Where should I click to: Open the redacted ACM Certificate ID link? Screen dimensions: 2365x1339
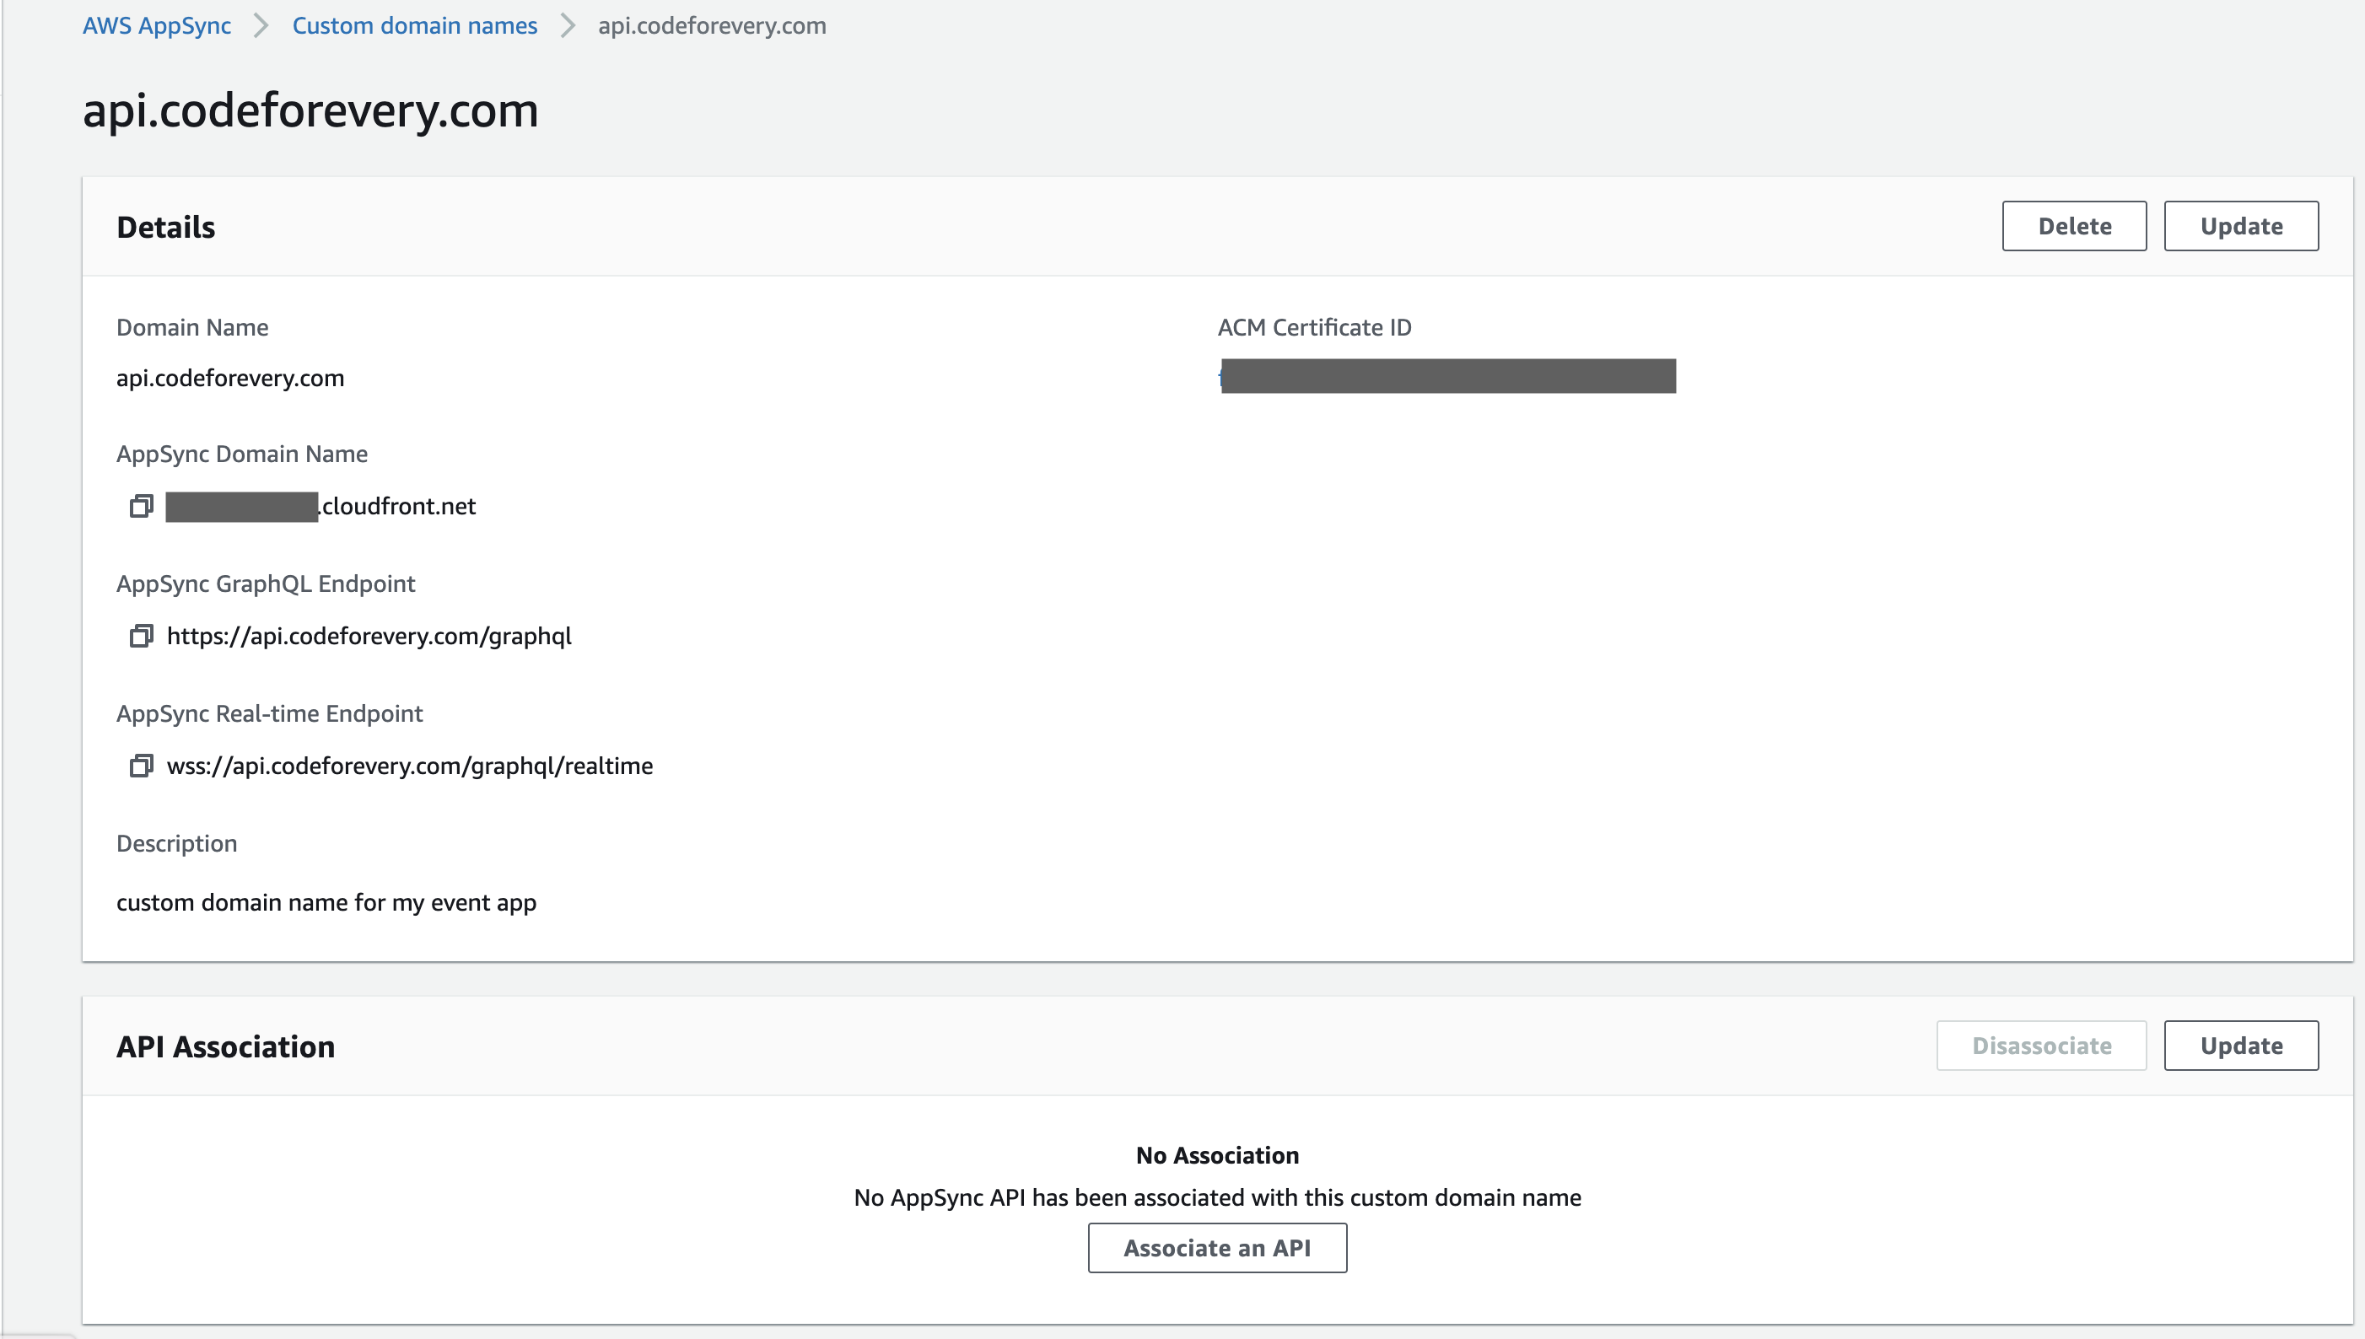pyautogui.click(x=1447, y=376)
